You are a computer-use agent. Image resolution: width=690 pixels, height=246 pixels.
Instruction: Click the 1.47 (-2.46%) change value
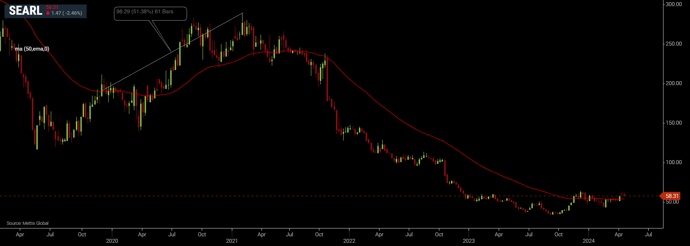point(67,13)
